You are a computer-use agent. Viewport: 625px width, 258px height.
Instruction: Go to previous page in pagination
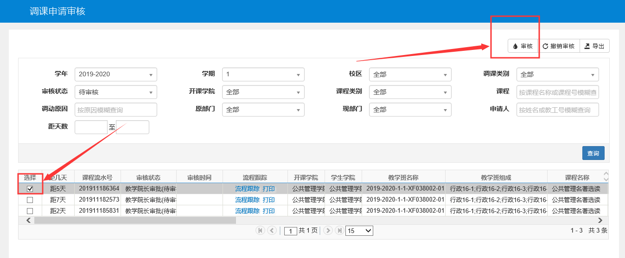point(272,230)
